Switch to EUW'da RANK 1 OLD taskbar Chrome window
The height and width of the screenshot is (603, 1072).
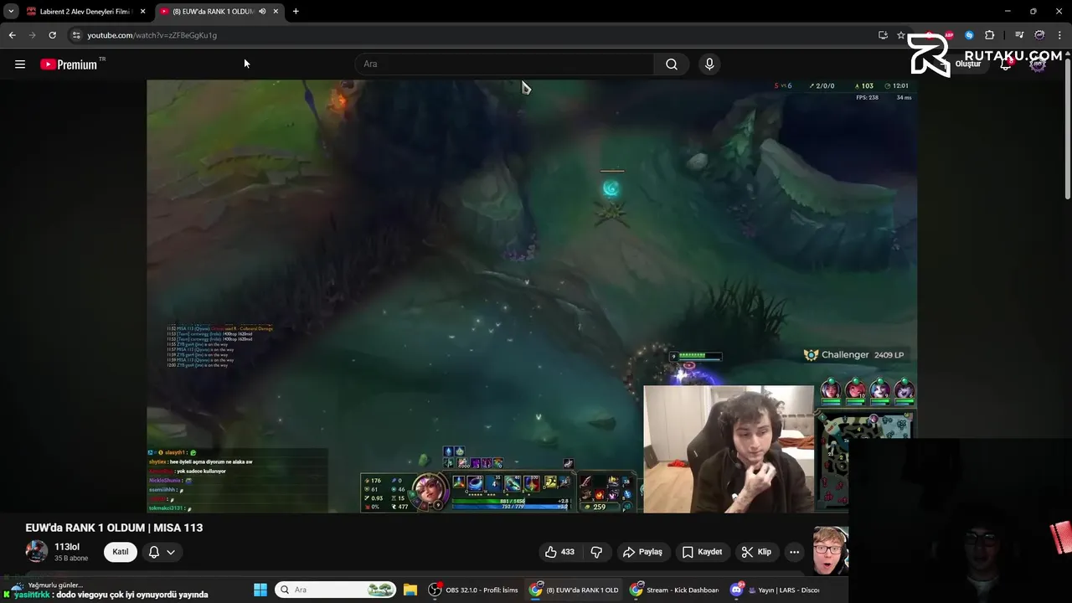click(x=574, y=590)
